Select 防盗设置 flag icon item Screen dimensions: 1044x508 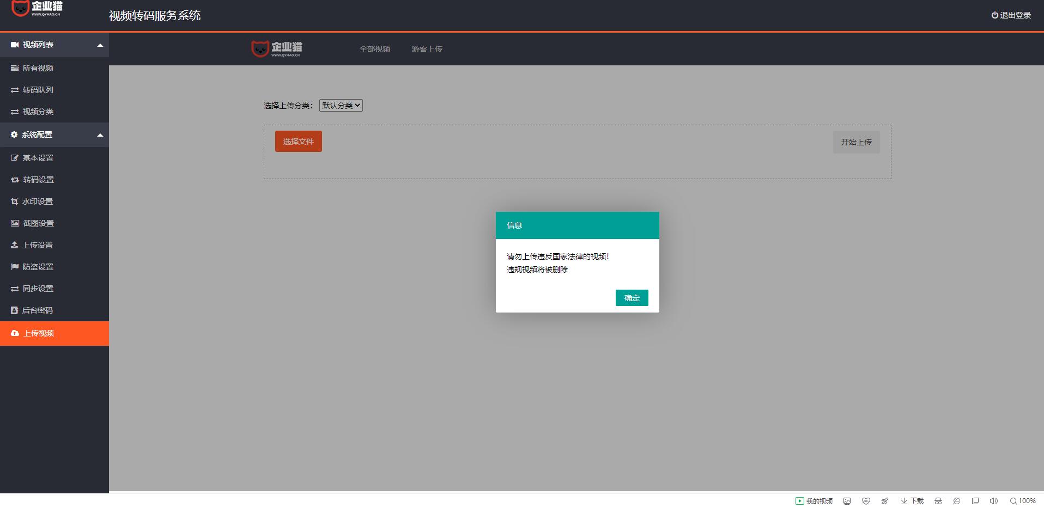(38, 267)
